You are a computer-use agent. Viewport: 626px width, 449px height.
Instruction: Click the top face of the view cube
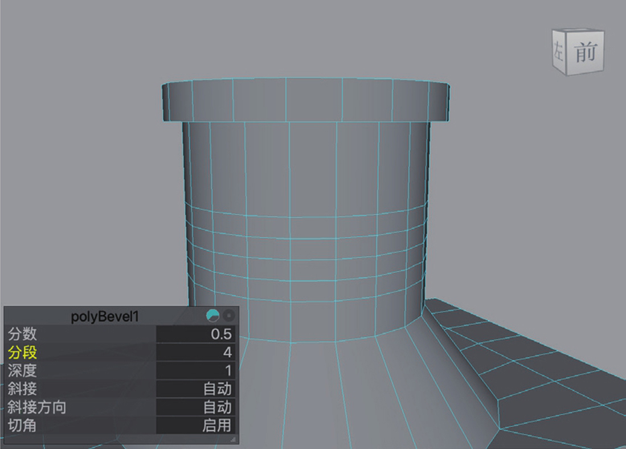coord(577,33)
